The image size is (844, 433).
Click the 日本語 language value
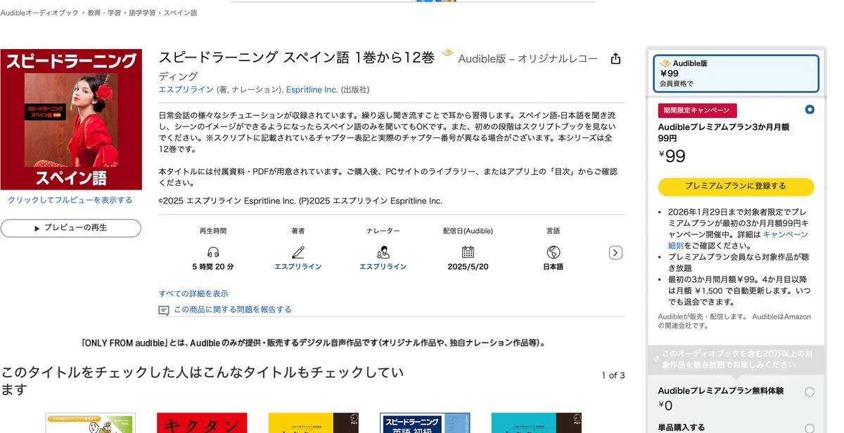point(554,267)
